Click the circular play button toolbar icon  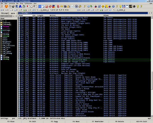pyautogui.click(x=76, y=6)
